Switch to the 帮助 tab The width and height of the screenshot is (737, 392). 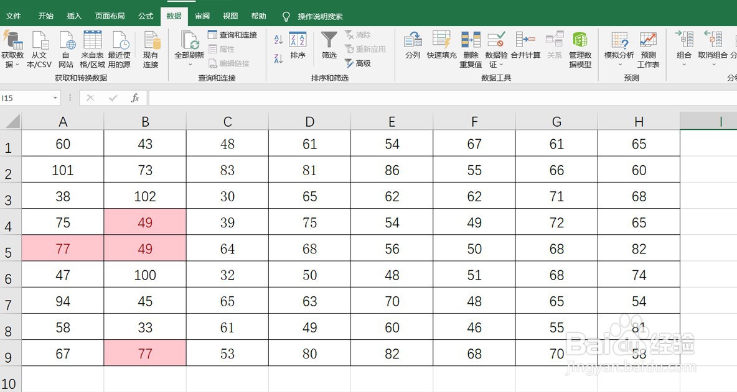(x=258, y=16)
